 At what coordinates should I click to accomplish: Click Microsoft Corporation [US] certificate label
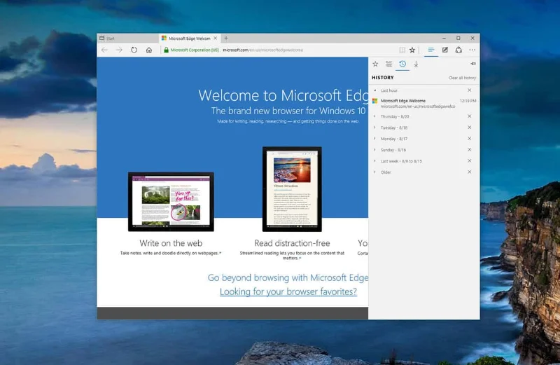[x=195, y=50]
